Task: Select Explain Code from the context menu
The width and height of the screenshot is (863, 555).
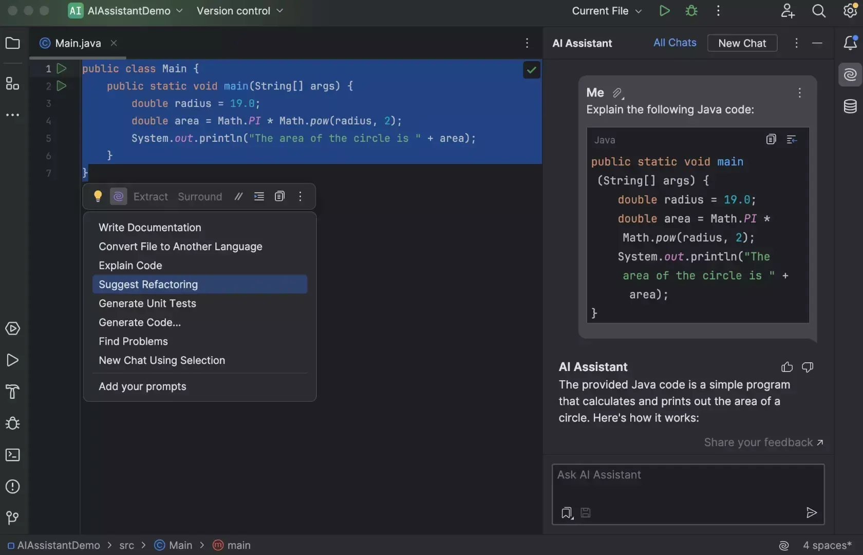Action: (x=130, y=265)
